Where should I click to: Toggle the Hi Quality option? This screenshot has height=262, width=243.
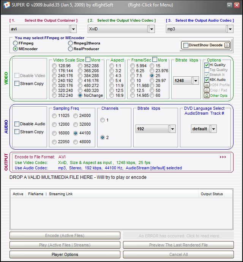tap(207, 65)
